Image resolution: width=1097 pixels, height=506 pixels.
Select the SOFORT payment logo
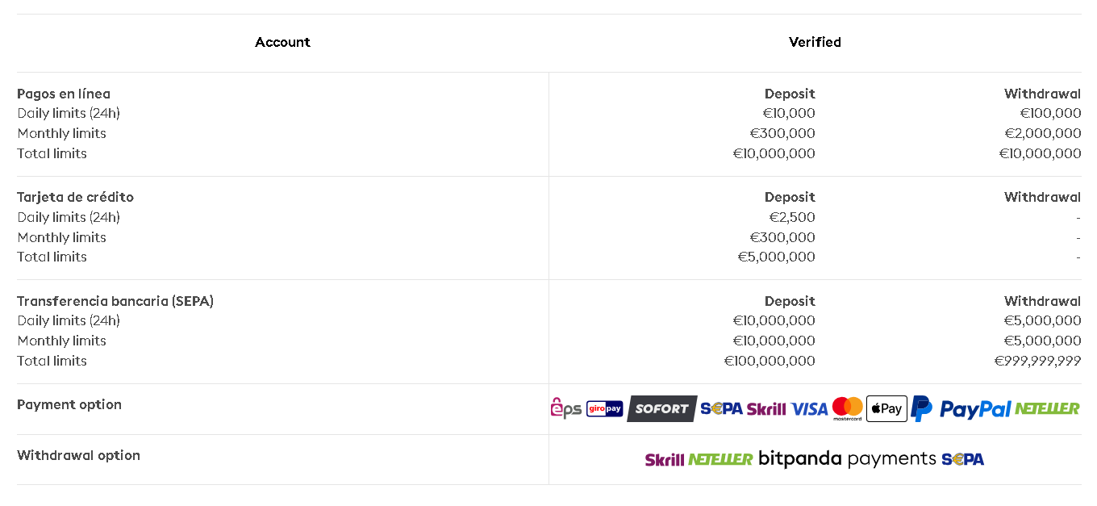pyautogui.click(x=661, y=408)
